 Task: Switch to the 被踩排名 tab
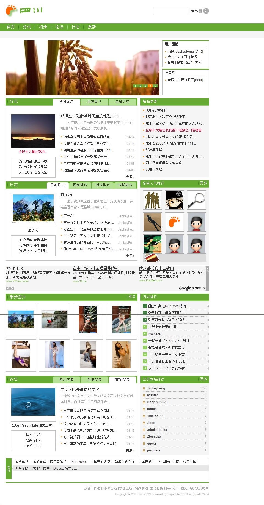coord(125,185)
